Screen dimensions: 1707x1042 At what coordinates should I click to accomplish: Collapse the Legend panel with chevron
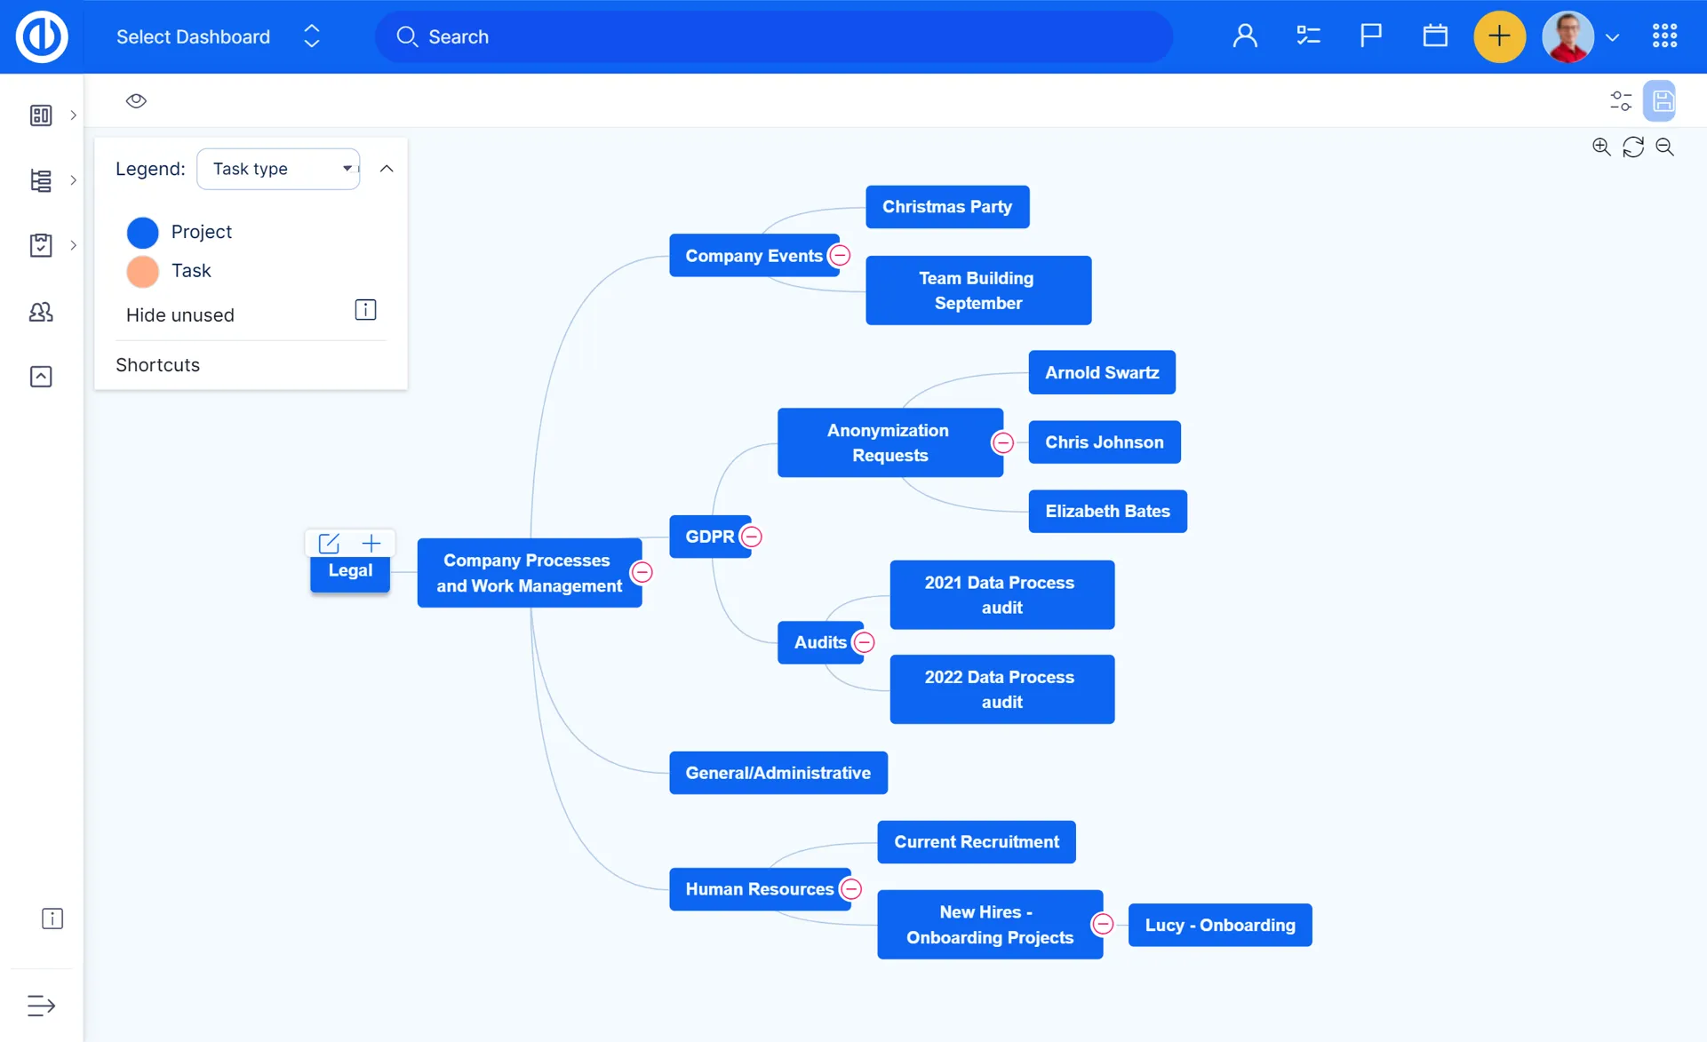click(x=387, y=169)
